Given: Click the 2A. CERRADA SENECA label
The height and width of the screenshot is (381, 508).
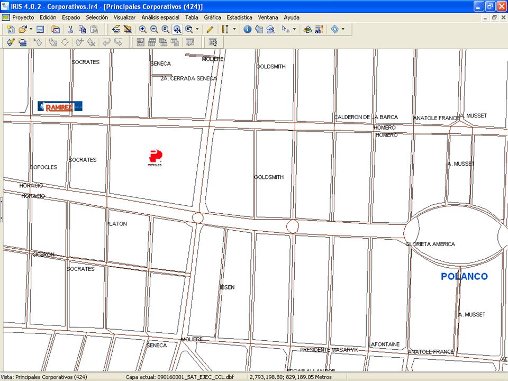Looking at the screenshot, I should point(188,78).
